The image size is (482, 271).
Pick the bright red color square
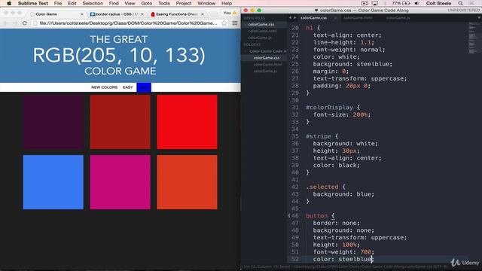[187, 122]
